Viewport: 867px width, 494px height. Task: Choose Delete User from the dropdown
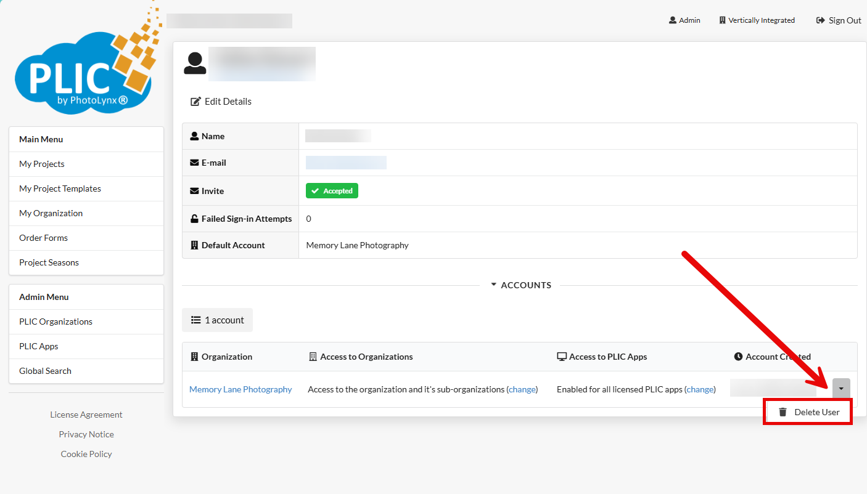pyautogui.click(x=816, y=412)
